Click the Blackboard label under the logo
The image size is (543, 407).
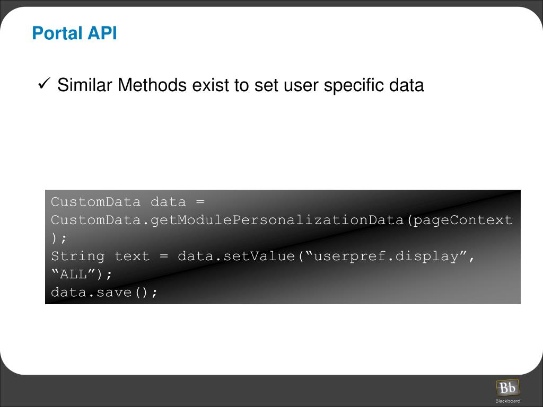click(x=507, y=401)
